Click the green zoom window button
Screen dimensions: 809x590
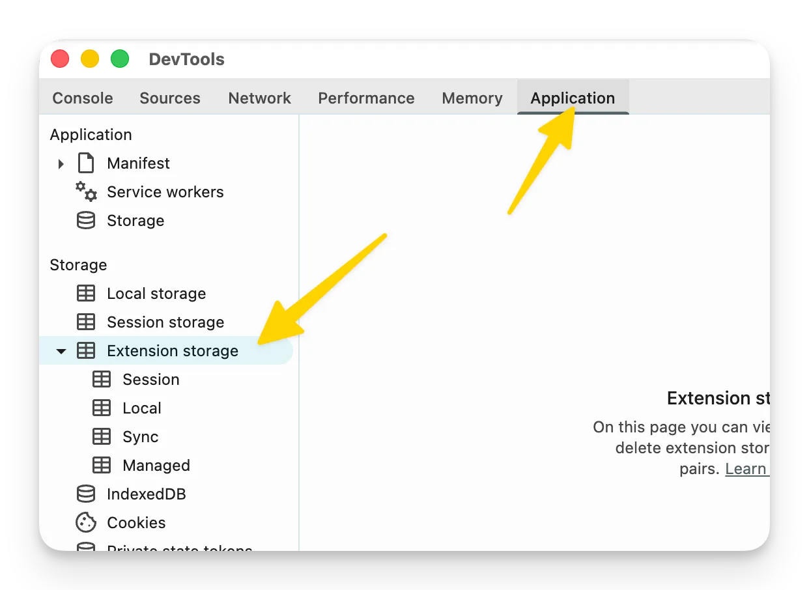point(120,58)
